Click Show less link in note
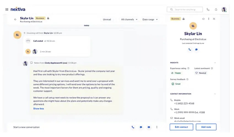 point(39,109)
